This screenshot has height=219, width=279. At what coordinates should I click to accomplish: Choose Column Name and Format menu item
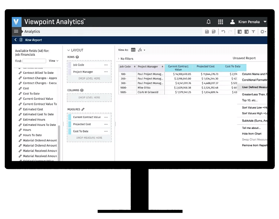pos(255,74)
